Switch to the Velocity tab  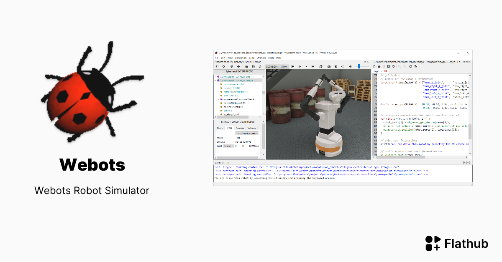251,128
